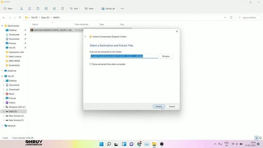Viewport: 263px width, 148px height.
Task: Click the Share icon in Explorer toolbar
Action: (x=54, y=9)
